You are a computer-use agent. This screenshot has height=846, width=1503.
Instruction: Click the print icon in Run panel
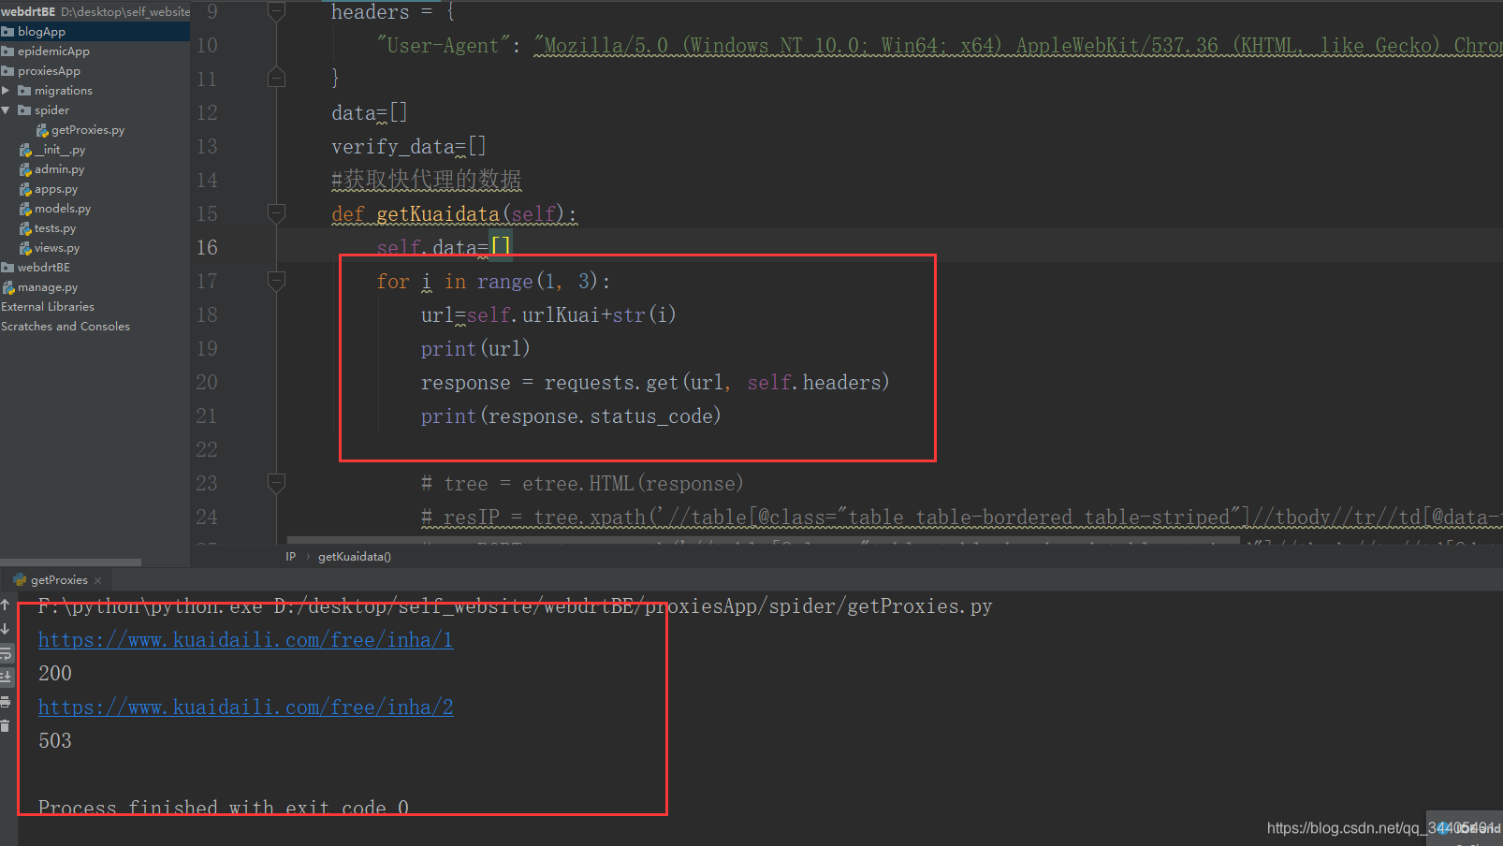(x=6, y=701)
